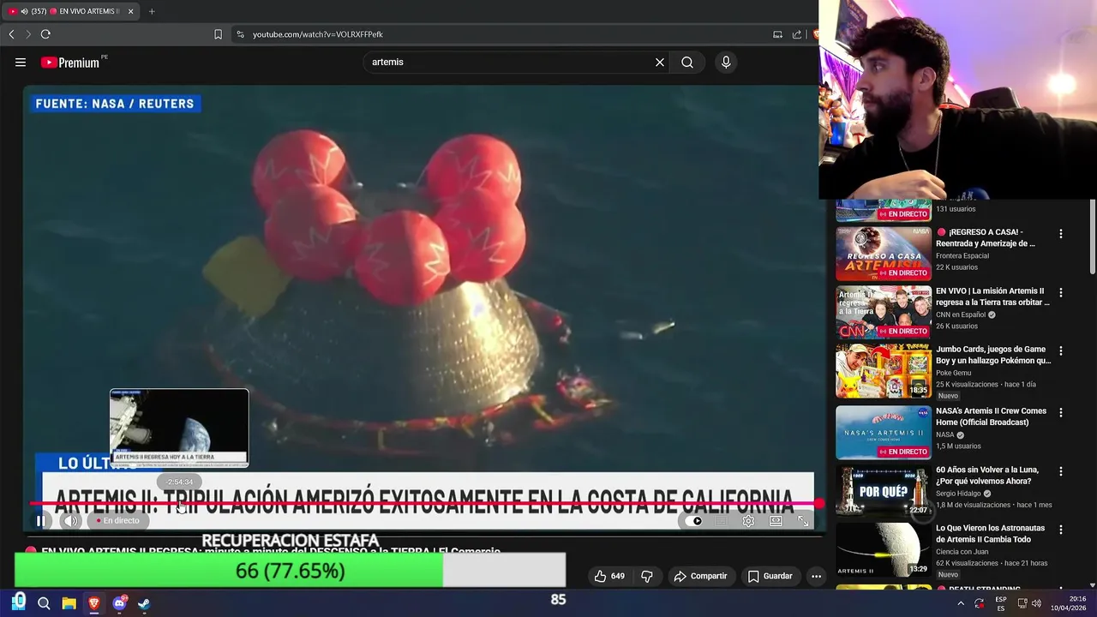Like the video with thumbs up
1097x617 pixels.
click(x=609, y=576)
